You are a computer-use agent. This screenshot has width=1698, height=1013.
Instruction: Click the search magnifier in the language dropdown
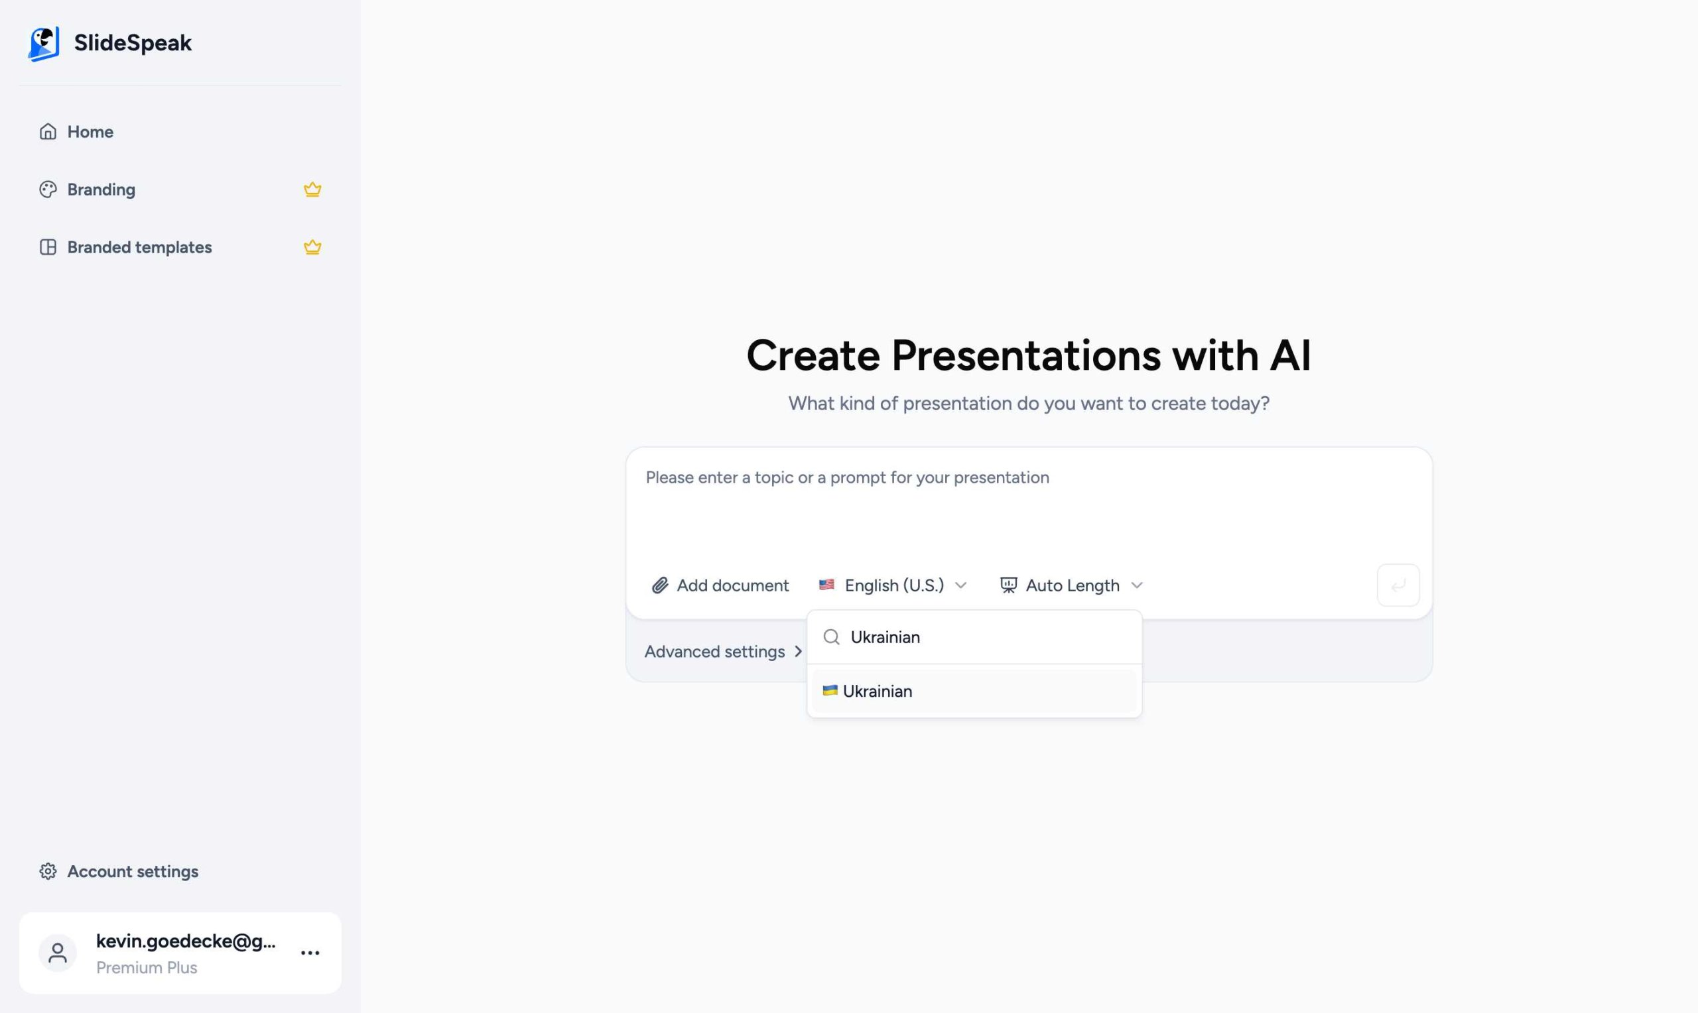tap(831, 637)
